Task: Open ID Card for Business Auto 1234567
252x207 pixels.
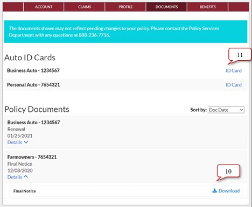Action: point(234,70)
